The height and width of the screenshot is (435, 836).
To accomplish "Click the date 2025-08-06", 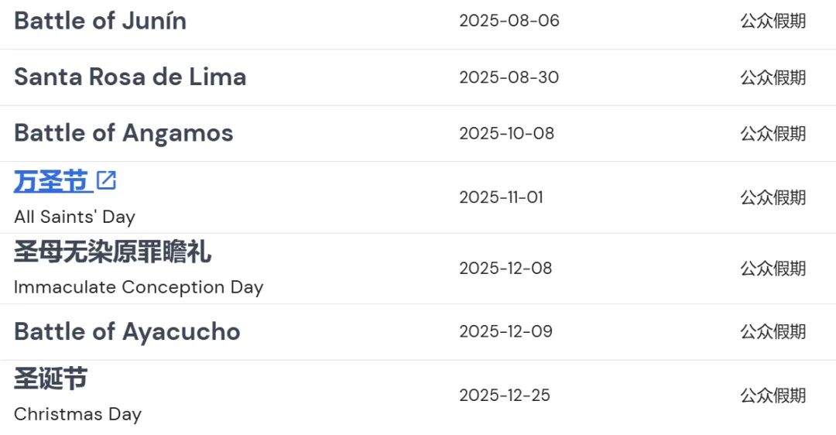I will [509, 21].
